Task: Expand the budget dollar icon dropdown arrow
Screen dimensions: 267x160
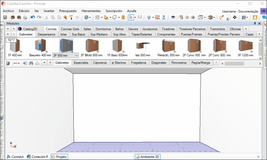Action: pyautogui.click(x=90, y=17)
